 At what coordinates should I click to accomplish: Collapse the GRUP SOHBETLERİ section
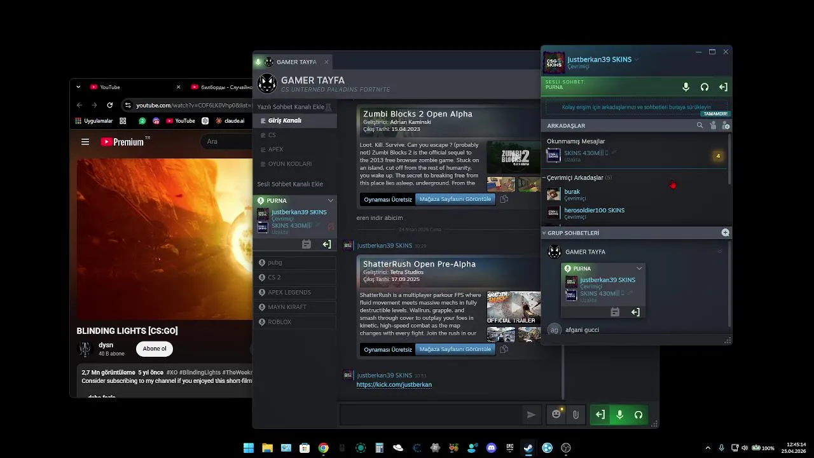point(544,233)
